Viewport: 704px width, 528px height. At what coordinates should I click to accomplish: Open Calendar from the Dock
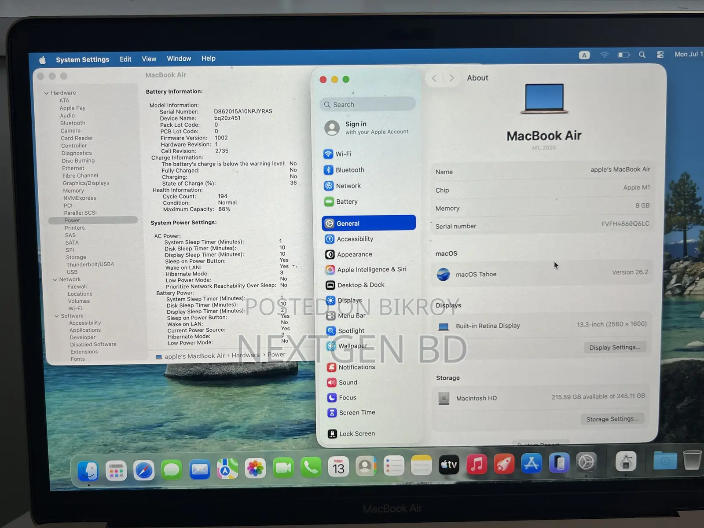point(338,467)
